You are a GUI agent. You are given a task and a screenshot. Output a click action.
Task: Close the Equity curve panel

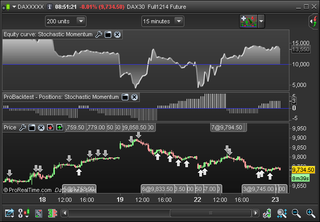pos(118,35)
